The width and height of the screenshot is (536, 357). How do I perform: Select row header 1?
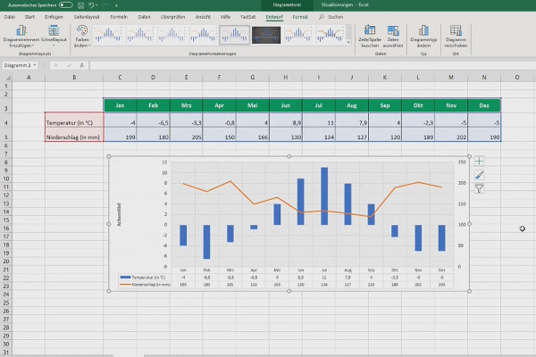(x=6, y=86)
